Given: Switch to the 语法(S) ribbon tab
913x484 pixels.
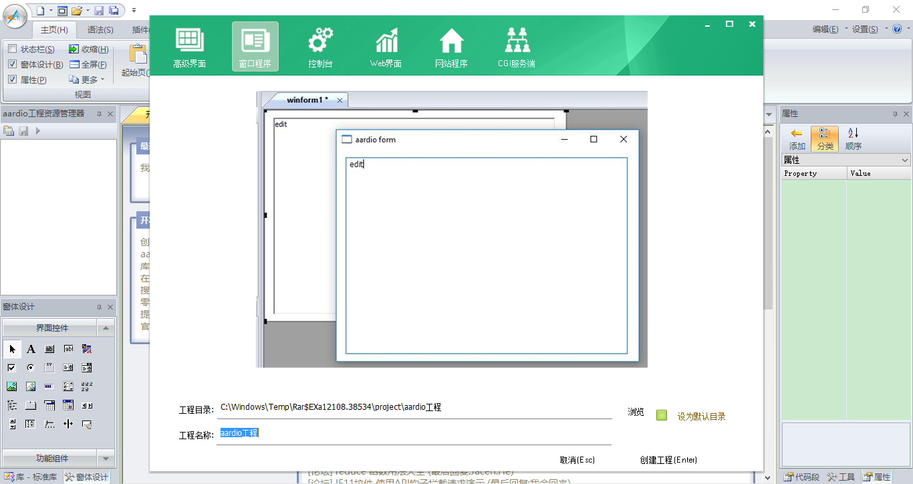Looking at the screenshot, I should [x=100, y=29].
